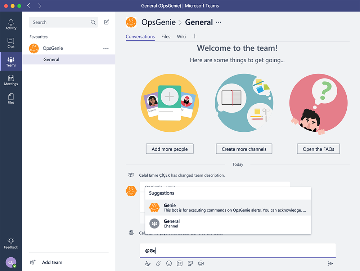Switch to the Wiki tab
Screen dimensions: 360x271
(181, 37)
